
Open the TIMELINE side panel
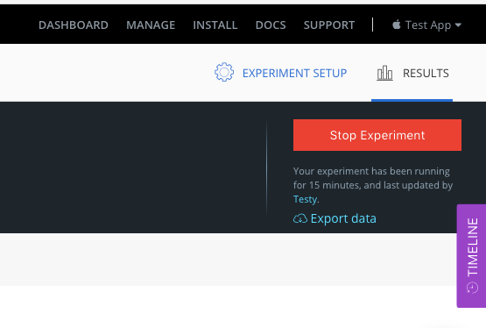(x=471, y=256)
